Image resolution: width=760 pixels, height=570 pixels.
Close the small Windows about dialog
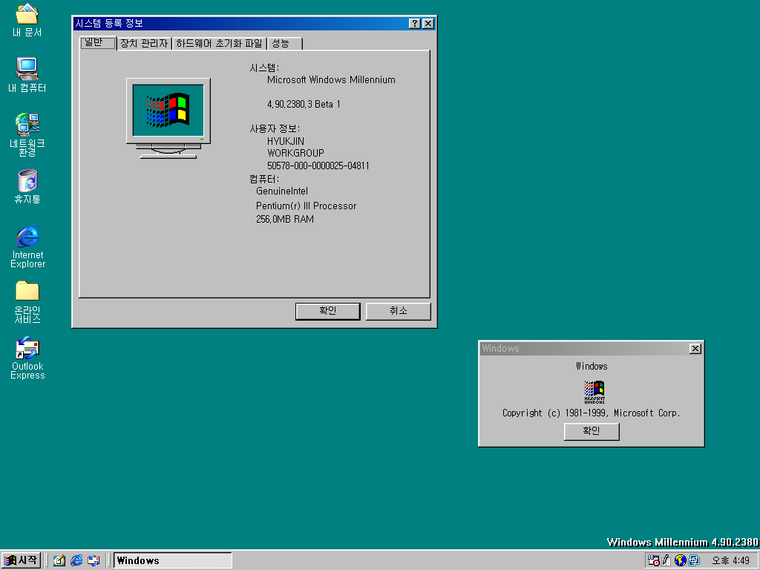(x=695, y=349)
